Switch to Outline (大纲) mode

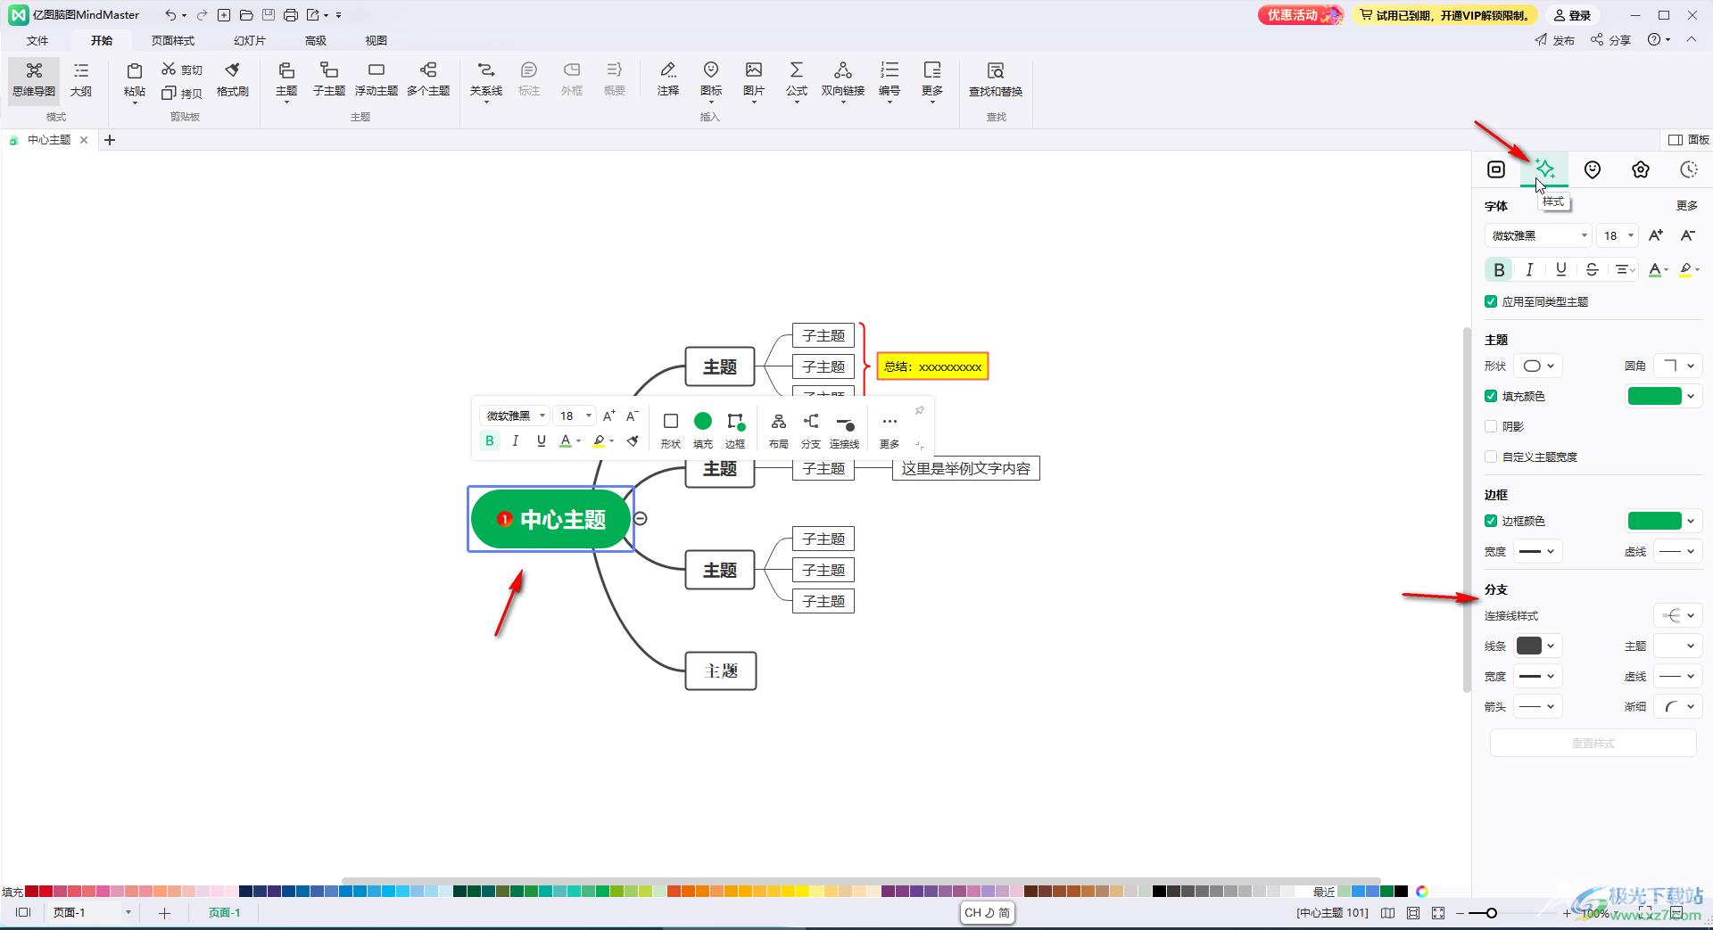pos(80,78)
